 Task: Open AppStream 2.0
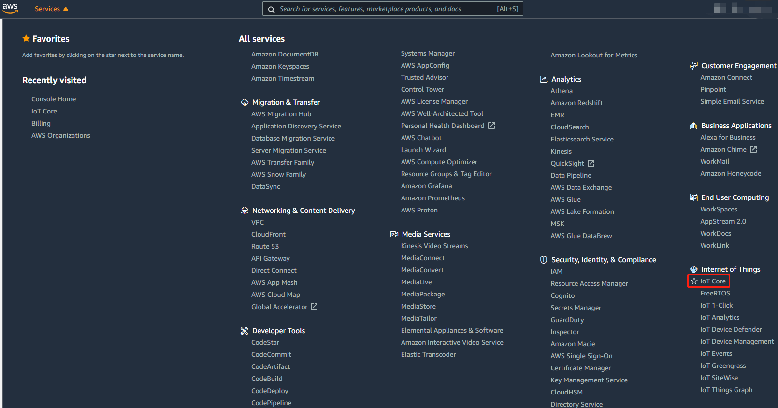pos(723,221)
